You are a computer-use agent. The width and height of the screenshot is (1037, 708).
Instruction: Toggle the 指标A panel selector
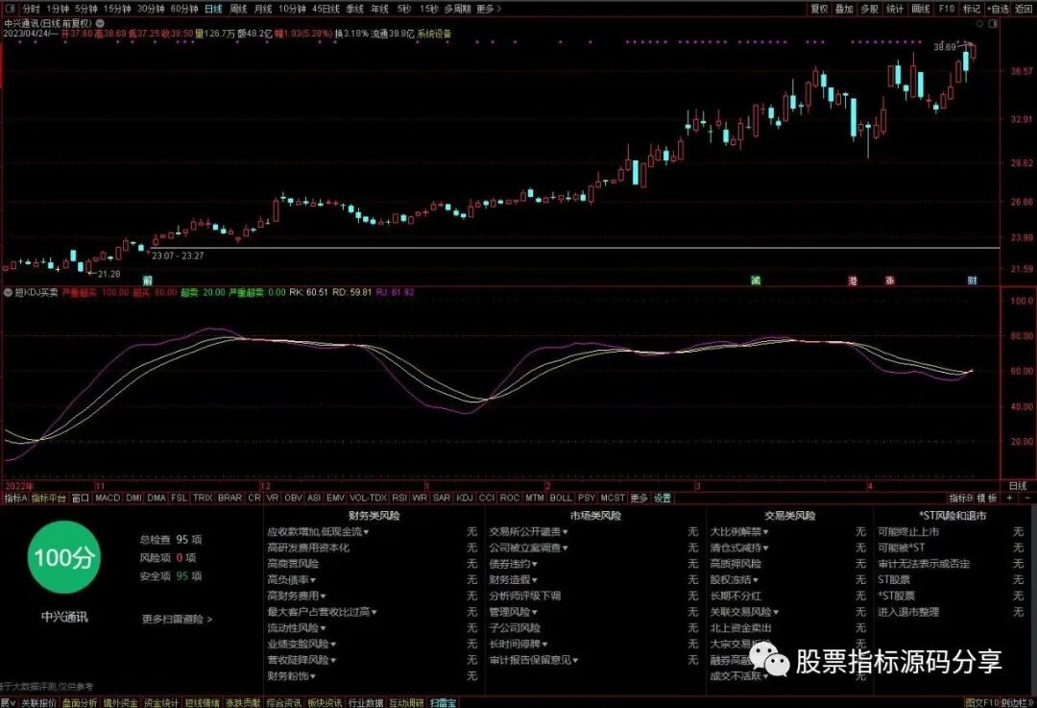click(x=16, y=498)
